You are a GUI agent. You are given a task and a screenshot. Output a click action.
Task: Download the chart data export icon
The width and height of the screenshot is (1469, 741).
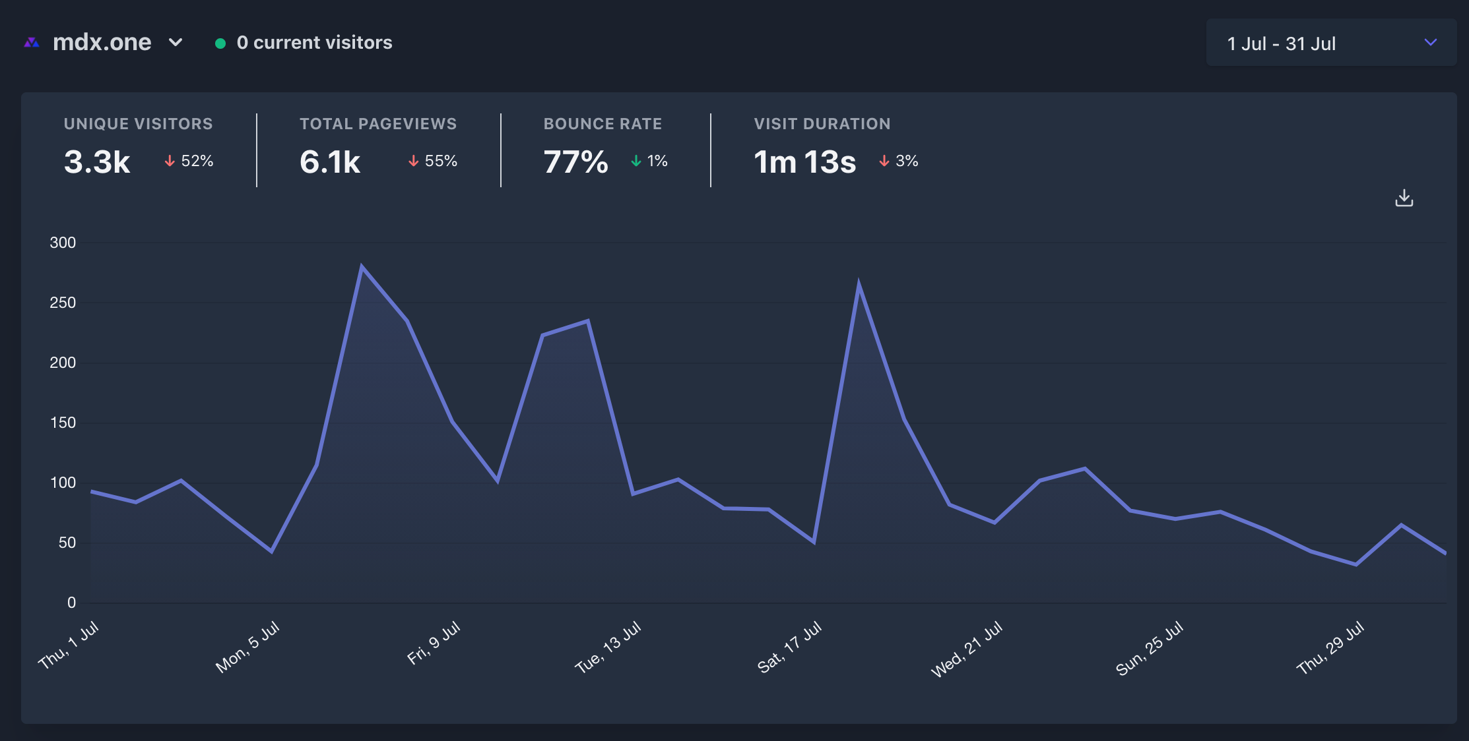1404,198
